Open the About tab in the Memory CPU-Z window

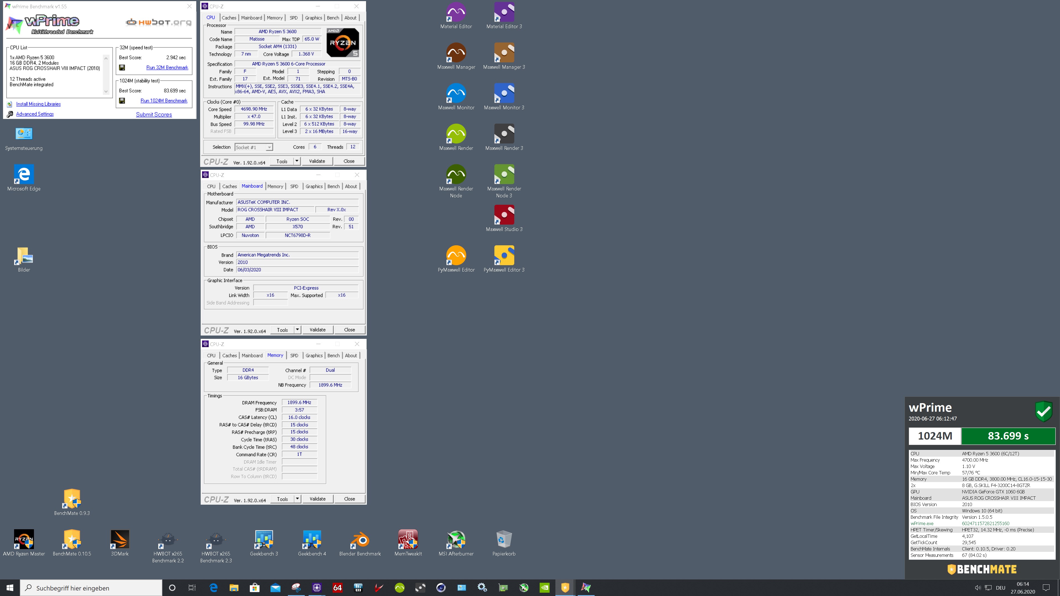point(351,355)
